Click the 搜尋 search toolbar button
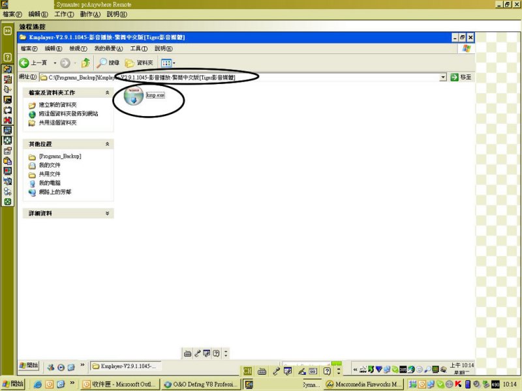This screenshot has height=391, width=522. pos(108,63)
